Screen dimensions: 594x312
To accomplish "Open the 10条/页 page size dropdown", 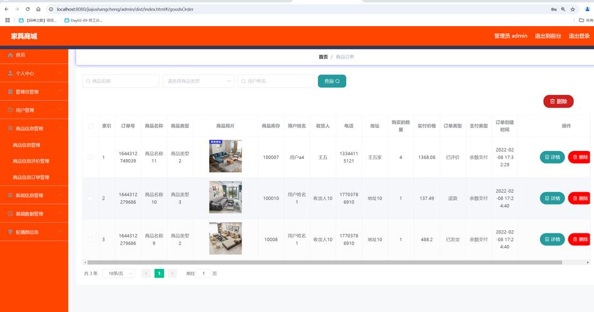I will click(120, 273).
